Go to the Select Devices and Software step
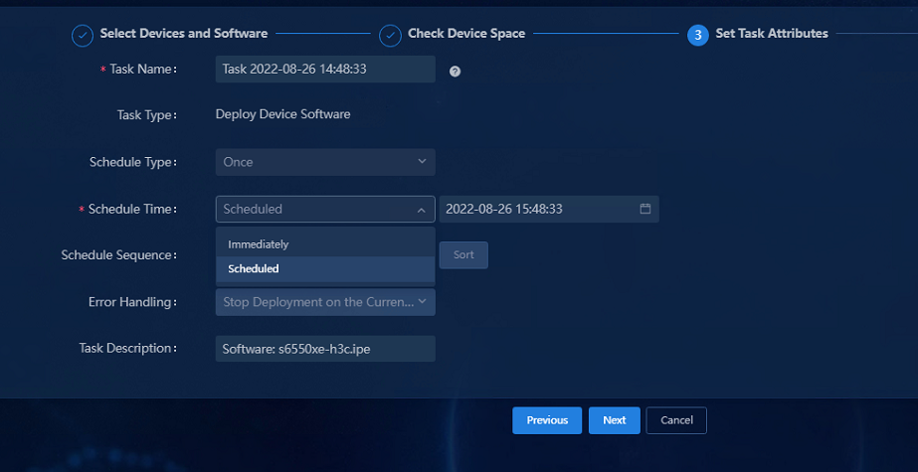Viewport: 918px width, 472px height. [184, 34]
